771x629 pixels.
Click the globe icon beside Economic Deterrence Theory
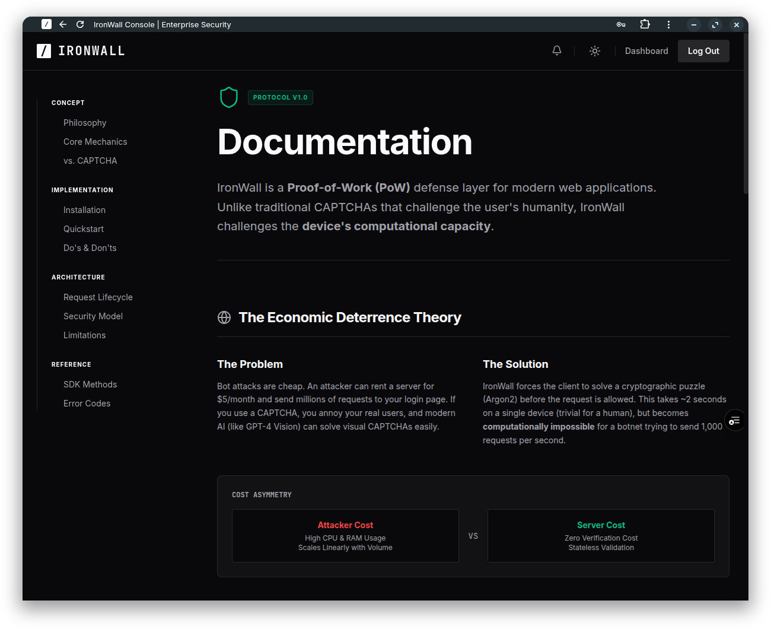224,317
